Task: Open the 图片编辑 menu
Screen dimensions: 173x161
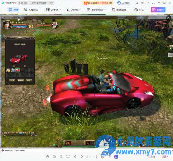Action: point(120,10)
